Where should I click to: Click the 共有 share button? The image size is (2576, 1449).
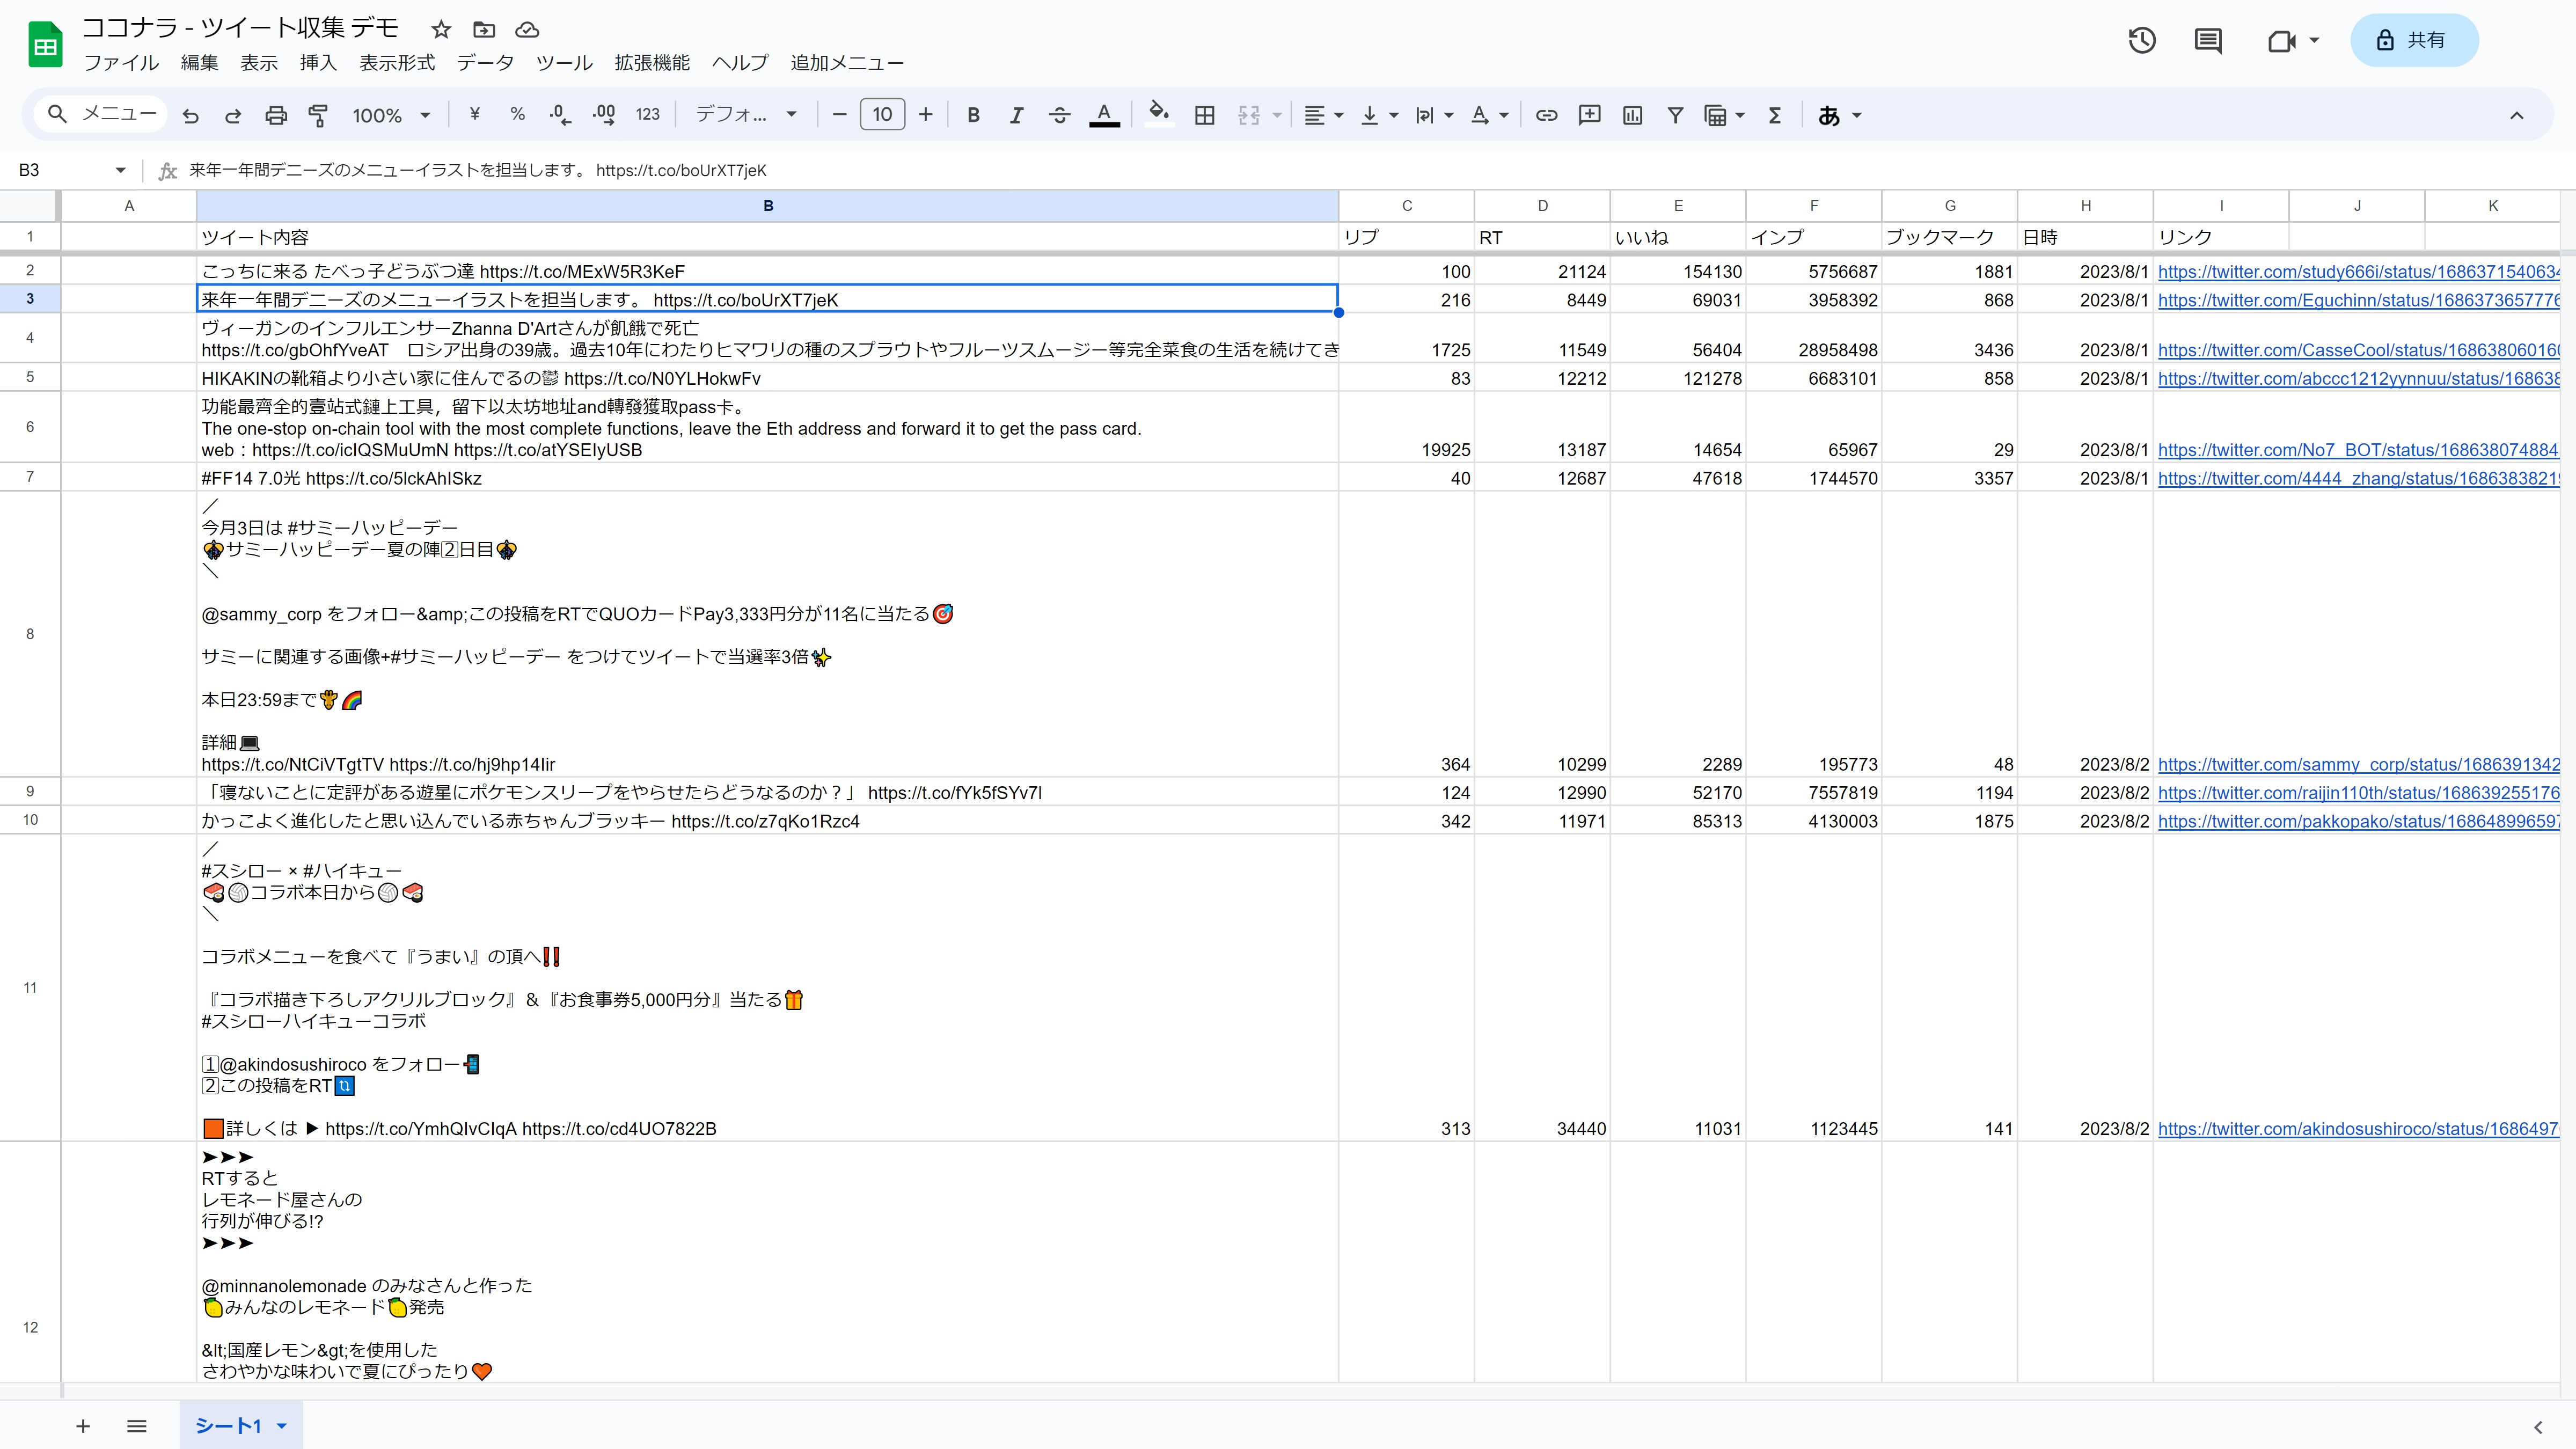[2414, 40]
